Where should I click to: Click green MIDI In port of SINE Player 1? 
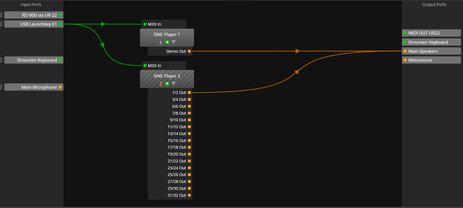click(x=145, y=24)
